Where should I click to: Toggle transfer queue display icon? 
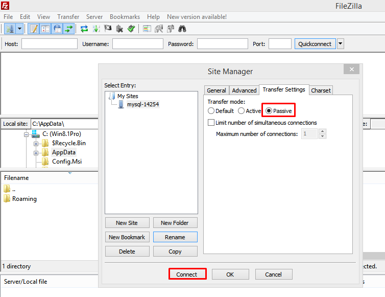tap(68, 29)
